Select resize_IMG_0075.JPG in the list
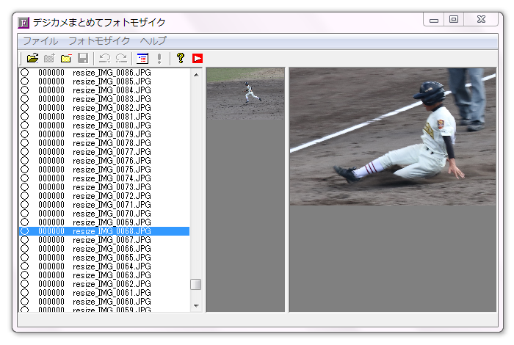Viewport: 514px width, 345px height. (104, 170)
